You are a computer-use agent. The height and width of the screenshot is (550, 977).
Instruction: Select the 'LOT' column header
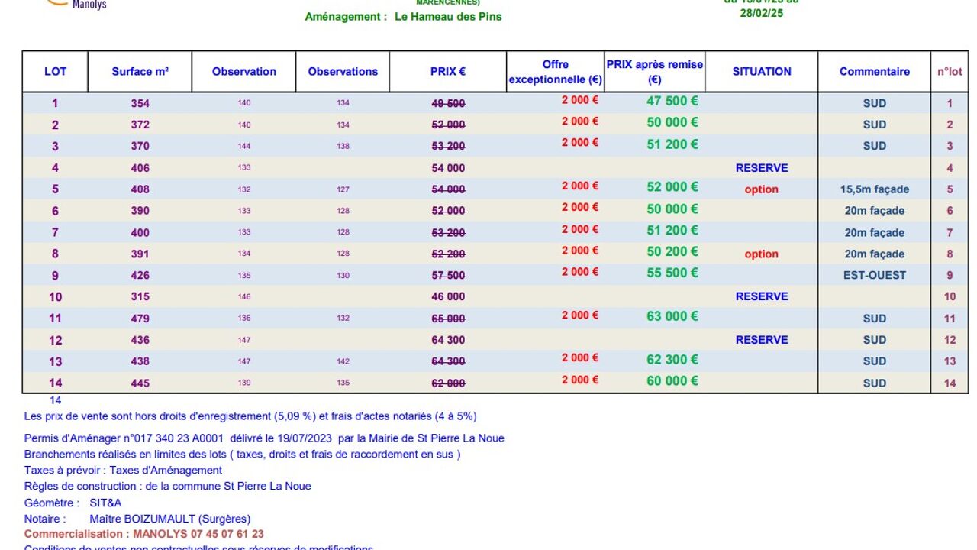pyautogui.click(x=55, y=72)
